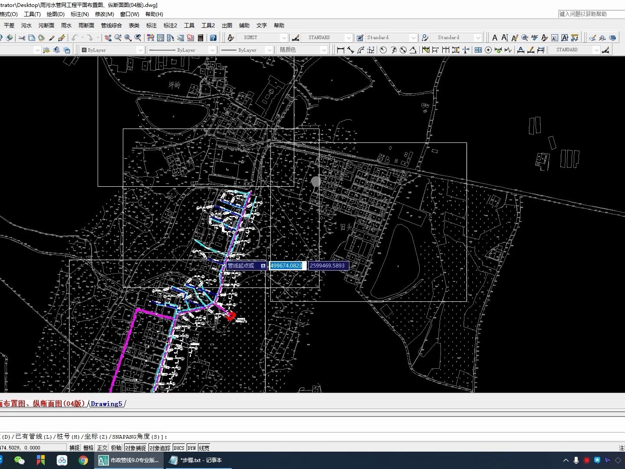Screen dimensions: 625x469
Task: Click the spell check ABC icon
Action: (534, 38)
